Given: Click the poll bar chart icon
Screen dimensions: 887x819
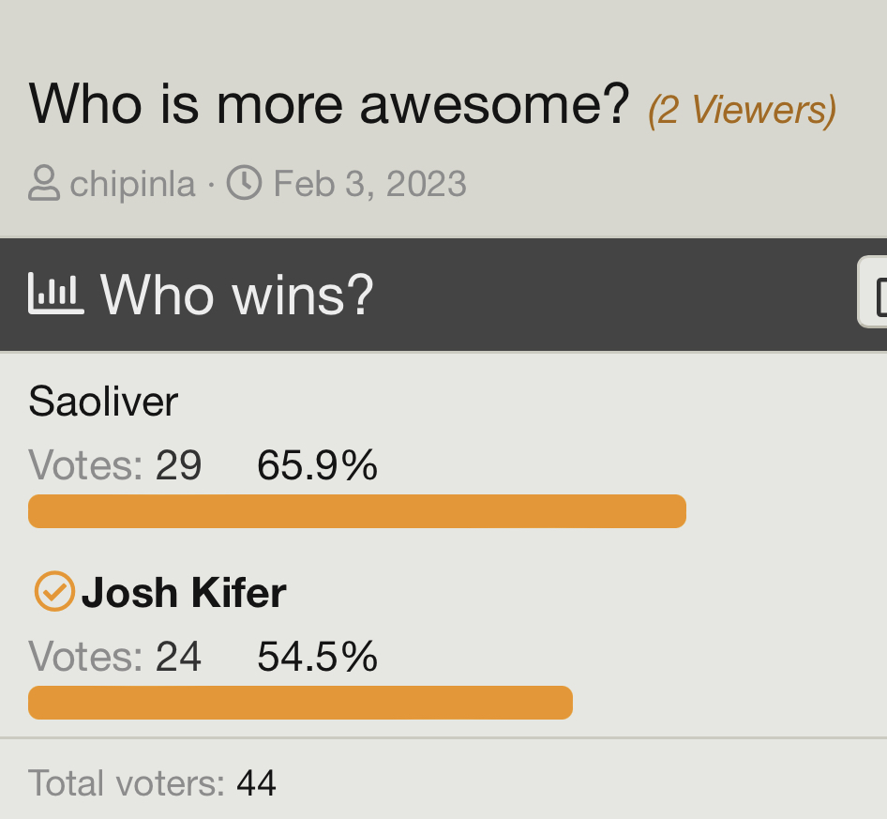Looking at the screenshot, I should coord(56,294).
